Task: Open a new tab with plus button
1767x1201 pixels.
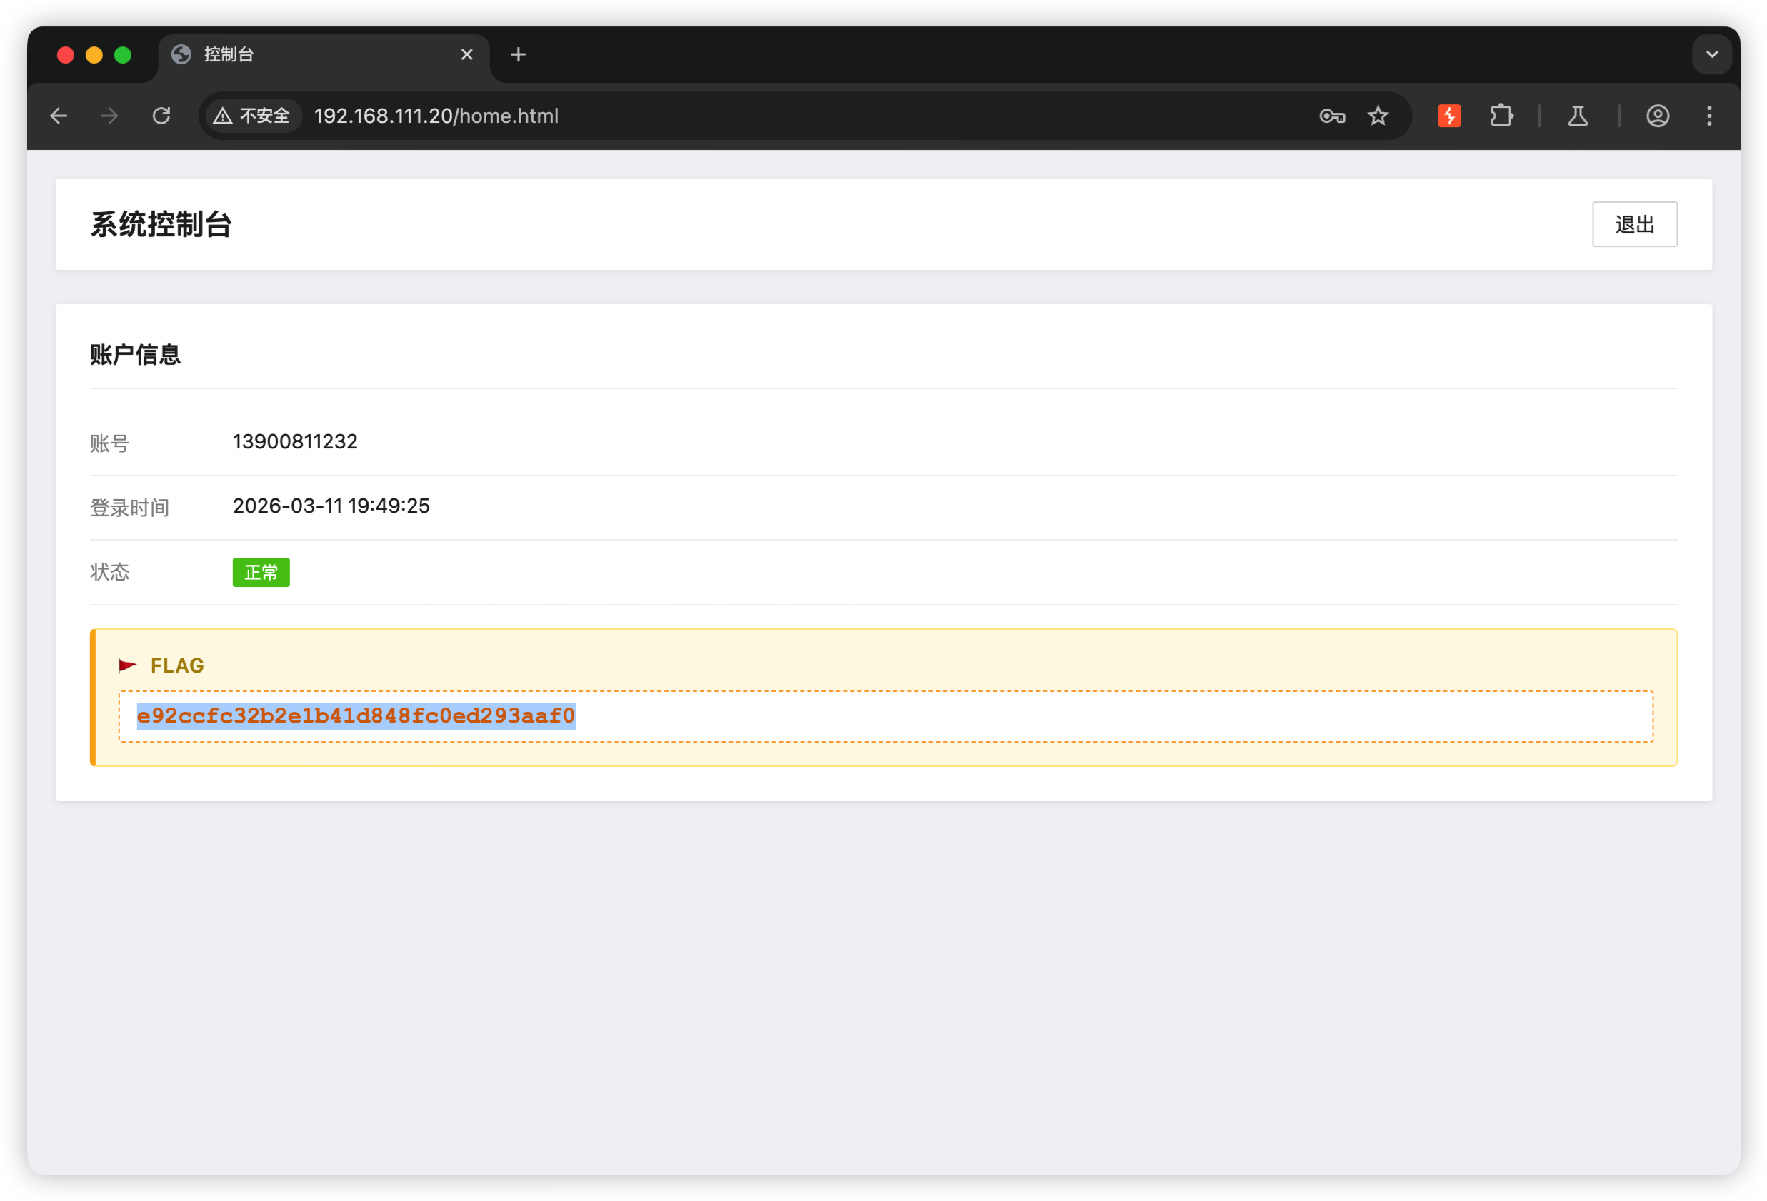Action: coord(519,55)
